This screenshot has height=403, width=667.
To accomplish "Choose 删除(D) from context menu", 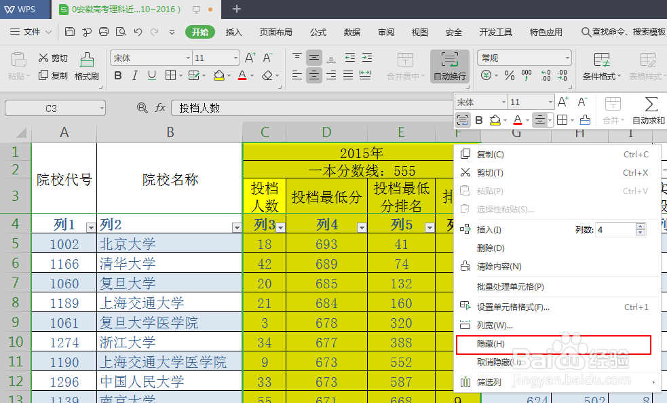I will [x=557, y=248].
